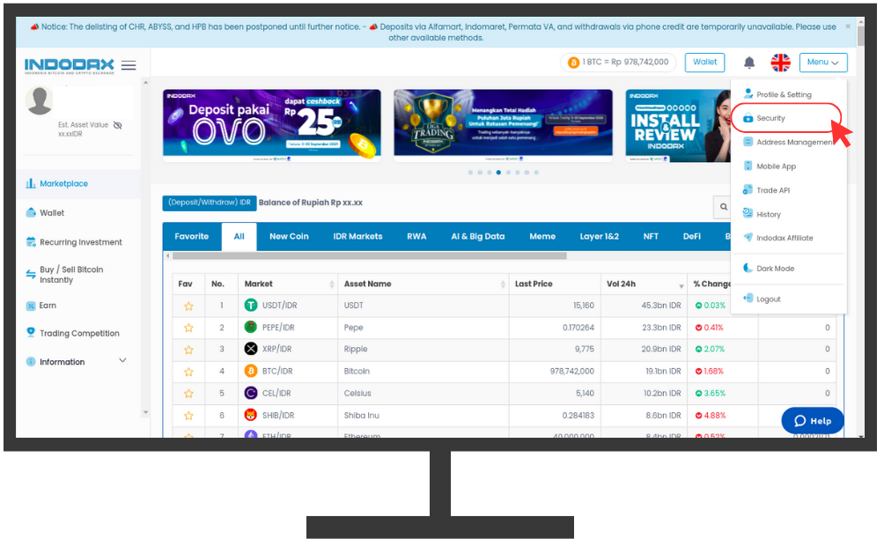Open the Liga Trading banner

point(503,126)
